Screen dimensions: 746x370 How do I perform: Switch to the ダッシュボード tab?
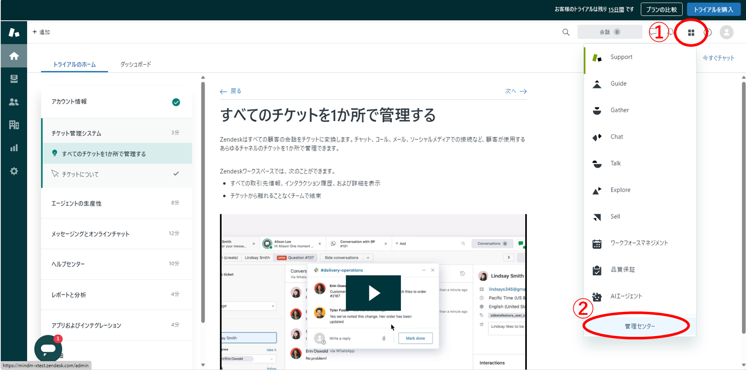(x=136, y=65)
